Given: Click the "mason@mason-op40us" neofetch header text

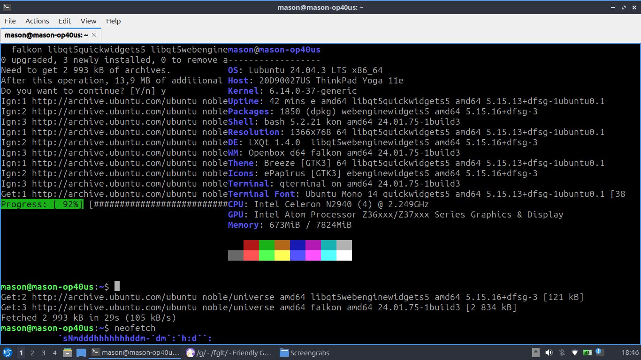Looking at the screenshot, I should tap(275, 50).
